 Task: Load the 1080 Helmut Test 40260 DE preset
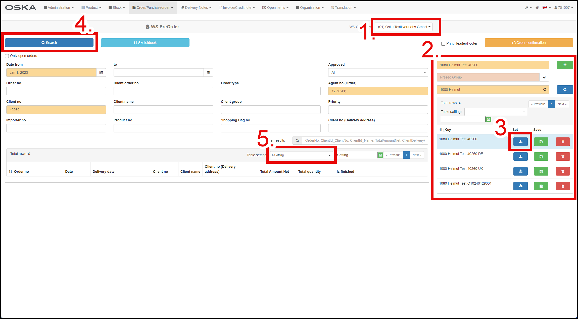click(520, 156)
